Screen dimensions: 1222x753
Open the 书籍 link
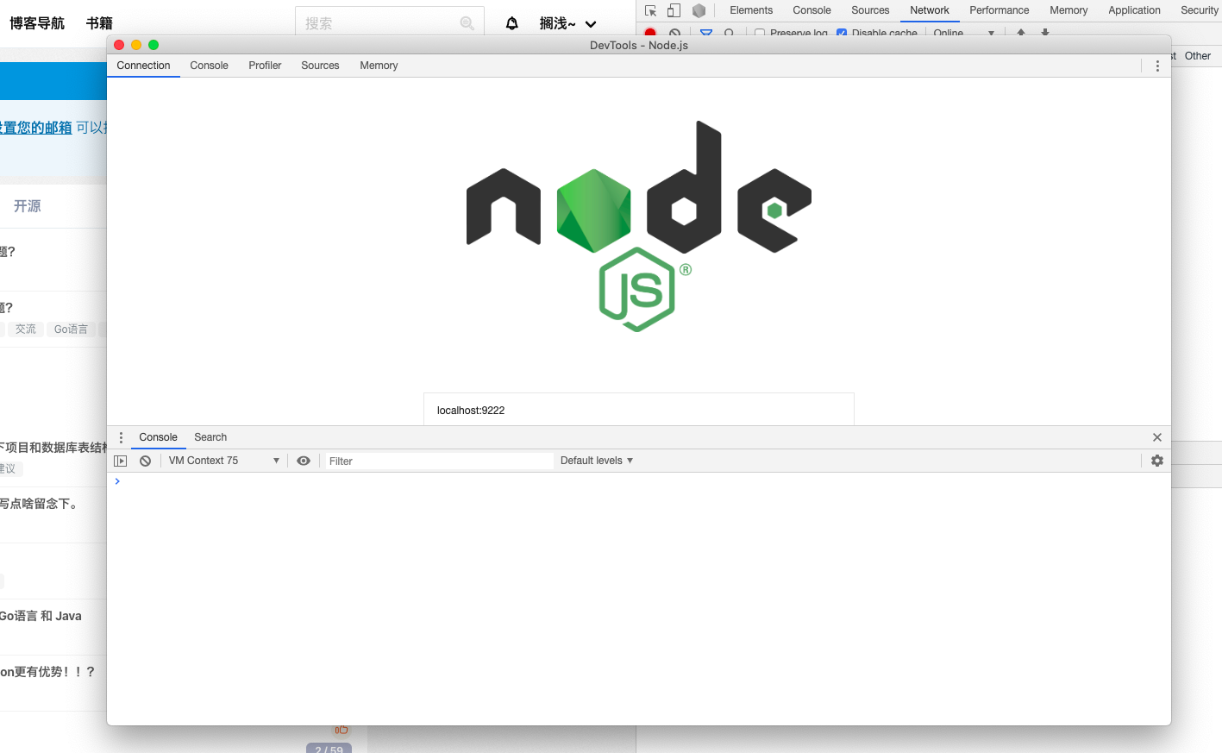point(99,23)
